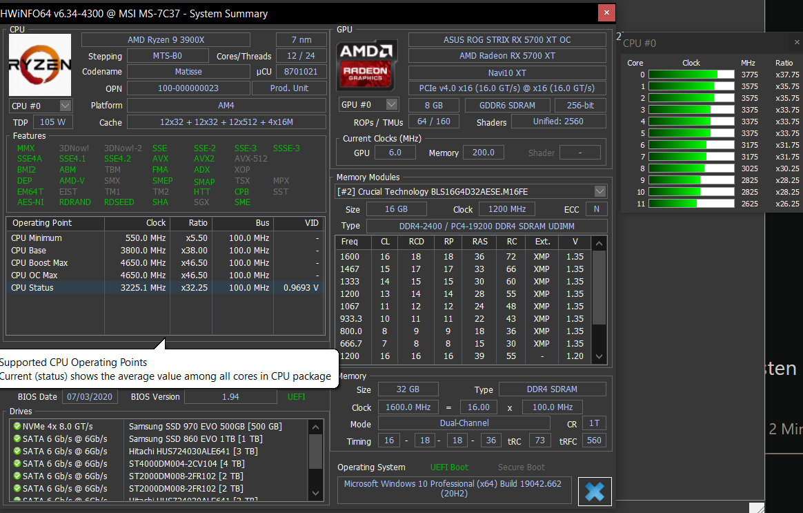The image size is (803, 513).
Task: Click the 1600.0 MHz memory clock field
Action: coord(408,407)
